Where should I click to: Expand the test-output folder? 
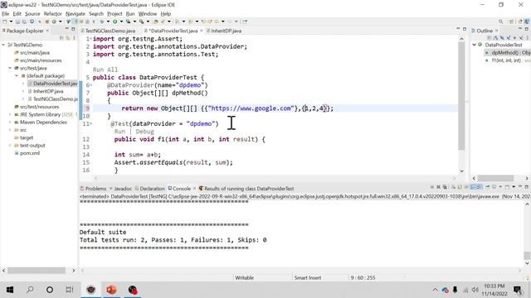(10, 146)
